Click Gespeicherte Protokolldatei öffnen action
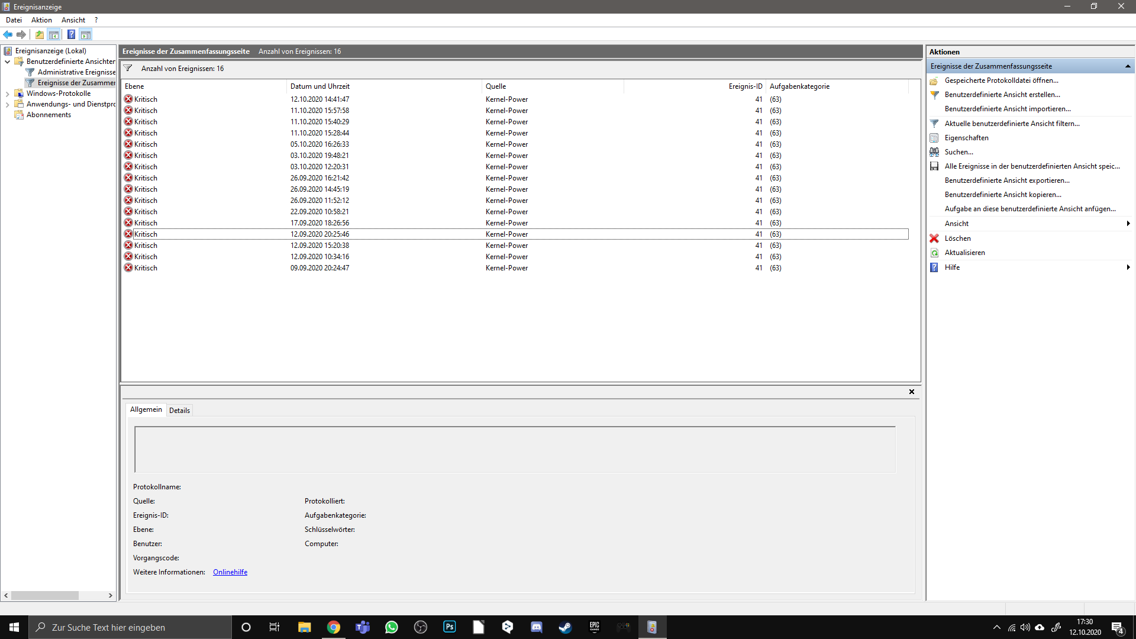 (1001, 80)
